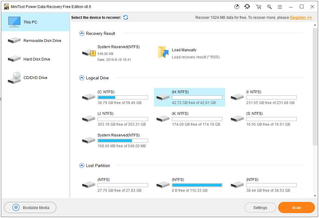This screenshot has width=319, height=218.
Task: Click the Hard Disk Drive icon in sidebar
Action: pyautogui.click(x=14, y=59)
